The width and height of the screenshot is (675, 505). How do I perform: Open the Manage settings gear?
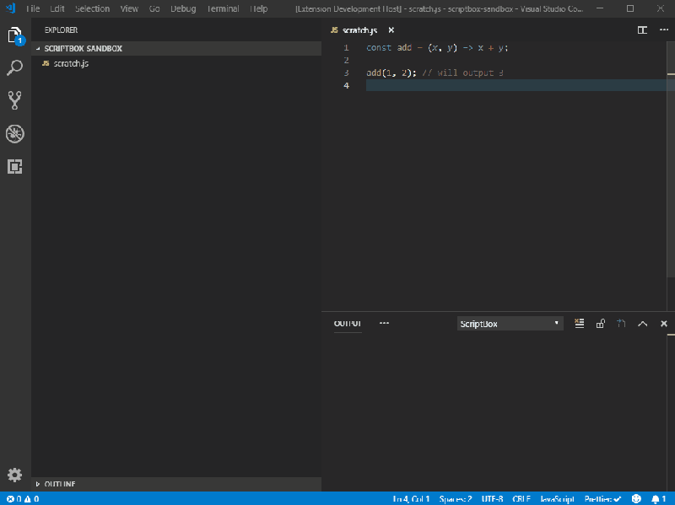point(13,475)
